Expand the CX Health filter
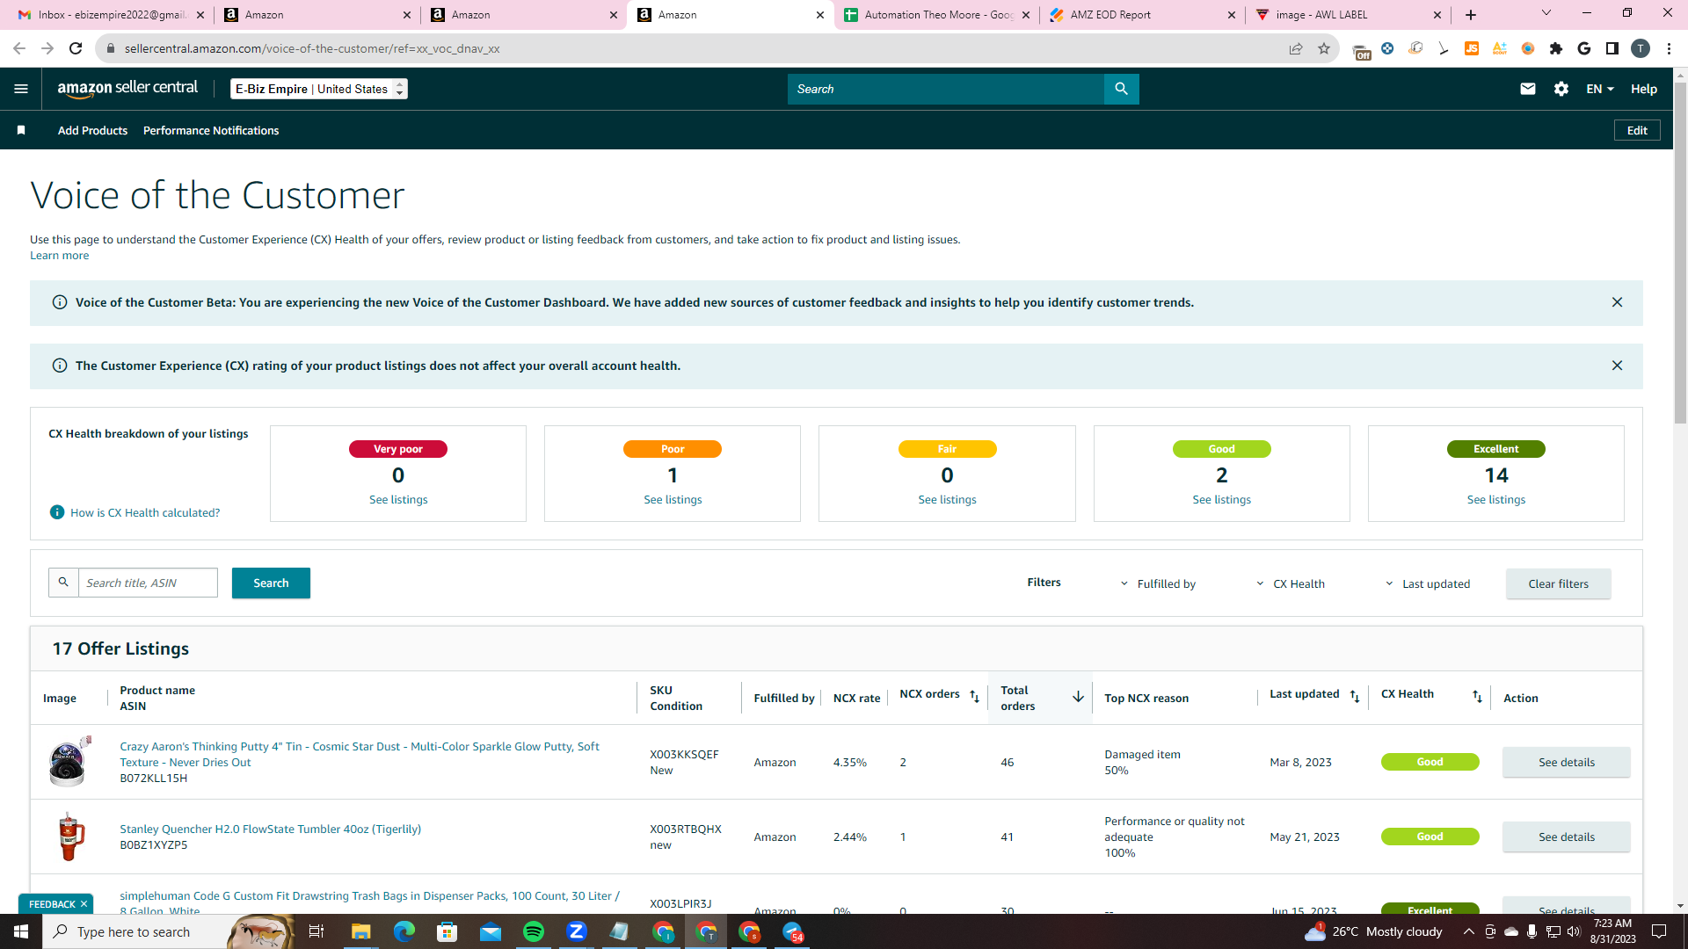 pos(1291,583)
